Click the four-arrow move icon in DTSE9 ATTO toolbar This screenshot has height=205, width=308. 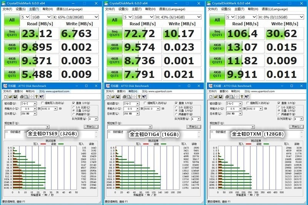(32, 96)
